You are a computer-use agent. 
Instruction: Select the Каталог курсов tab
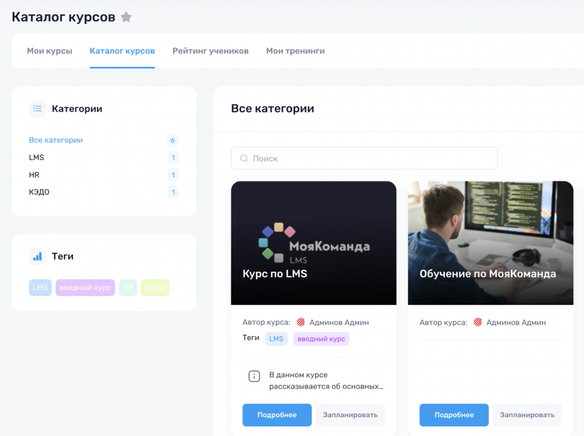click(122, 51)
